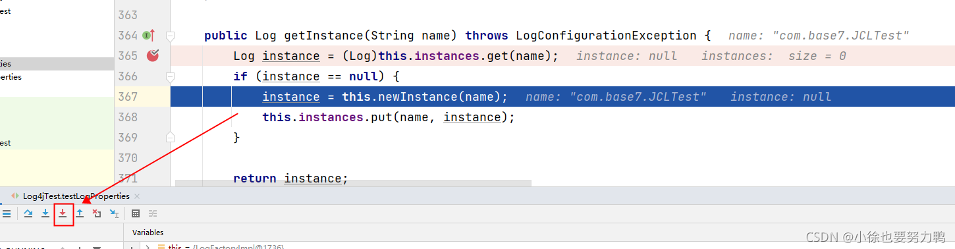Click the Variables panel header
Image resolution: width=955 pixels, height=249 pixels.
(148, 233)
